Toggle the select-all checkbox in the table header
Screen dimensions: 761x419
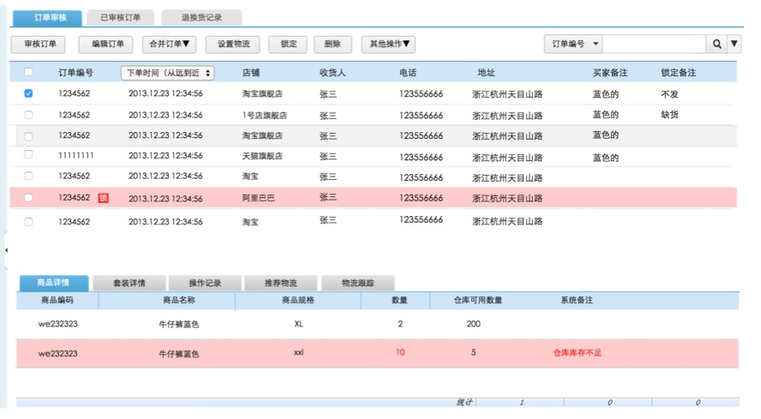pyautogui.click(x=28, y=73)
